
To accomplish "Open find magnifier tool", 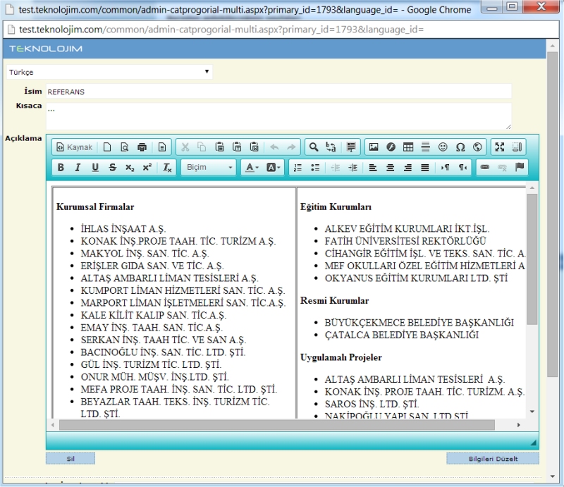I will point(314,147).
